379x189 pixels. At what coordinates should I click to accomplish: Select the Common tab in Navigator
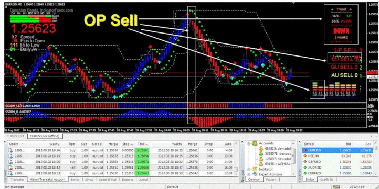[254, 180]
